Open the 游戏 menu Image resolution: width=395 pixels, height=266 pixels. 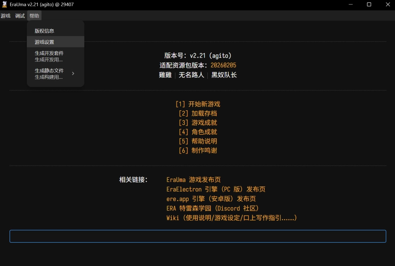tap(6, 16)
